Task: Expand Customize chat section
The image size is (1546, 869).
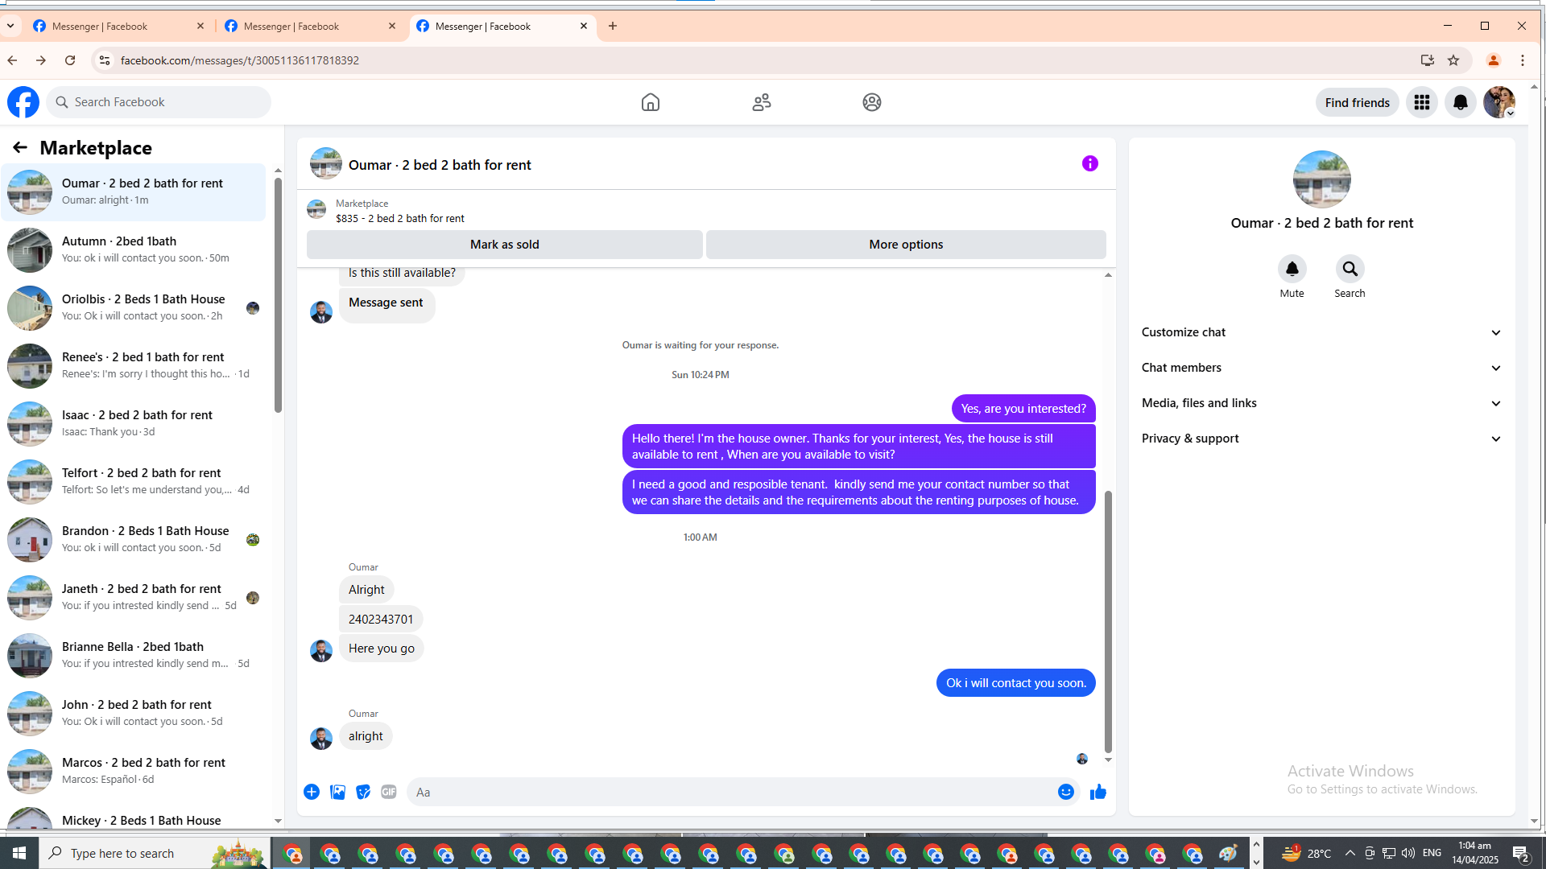Action: (x=1321, y=332)
